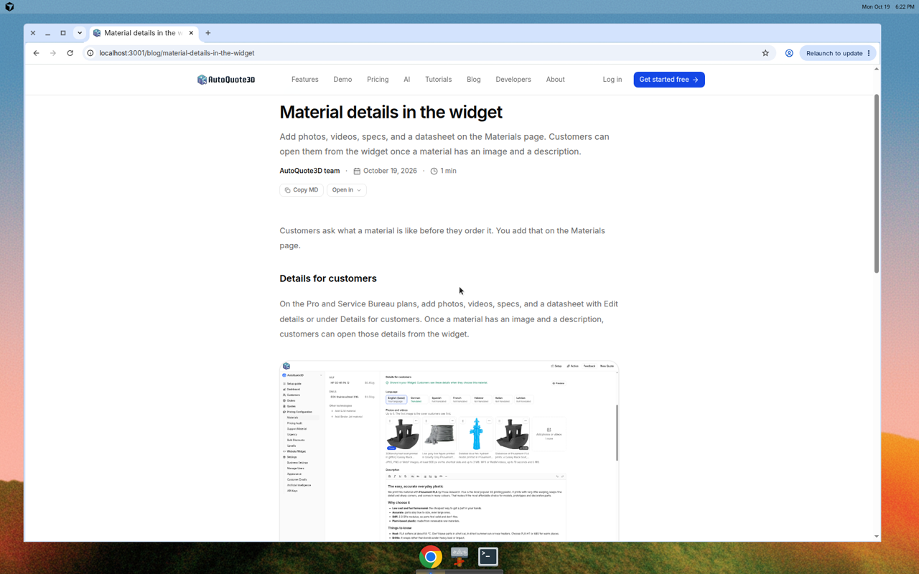
Task: Go back with the browser back arrow
Action: 36,53
